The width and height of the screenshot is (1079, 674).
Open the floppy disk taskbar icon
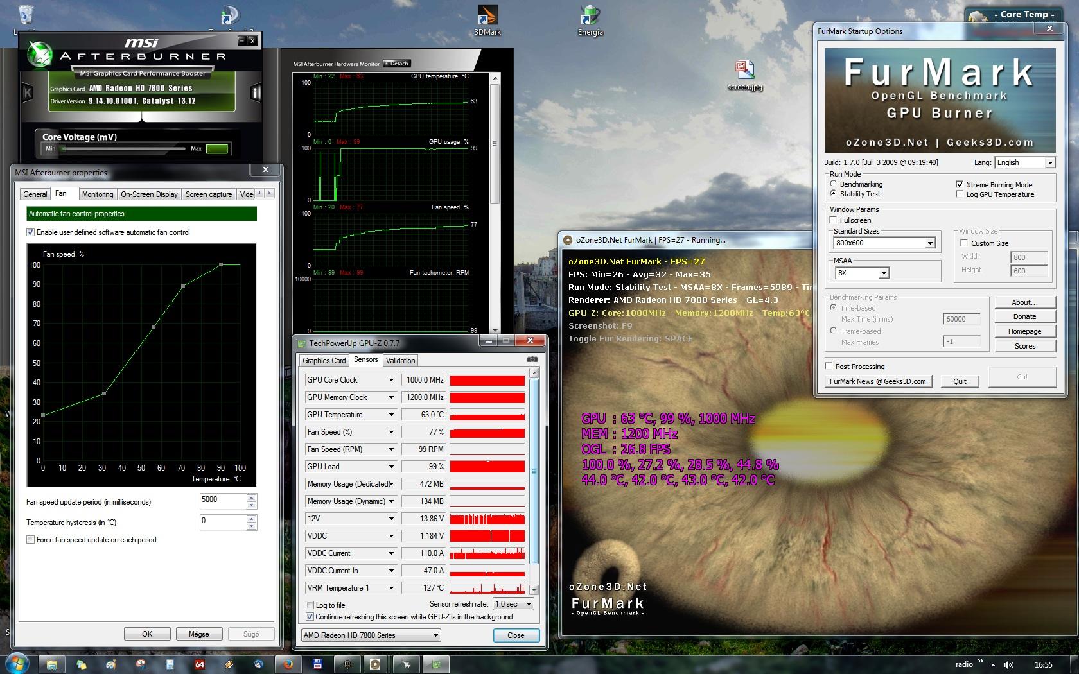click(317, 664)
